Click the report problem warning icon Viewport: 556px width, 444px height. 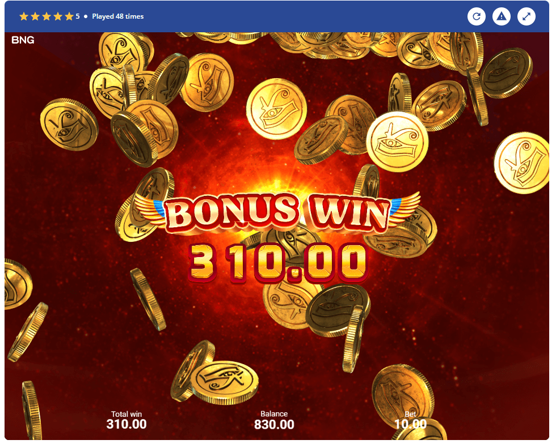pos(501,16)
